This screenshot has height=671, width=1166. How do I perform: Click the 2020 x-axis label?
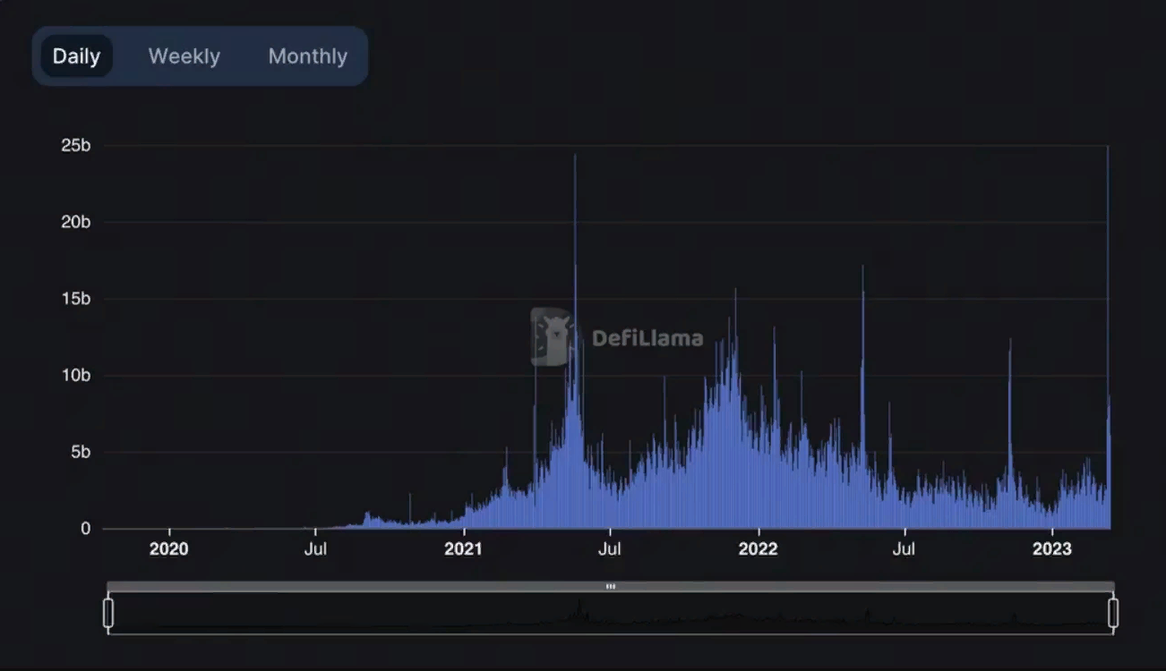point(168,548)
